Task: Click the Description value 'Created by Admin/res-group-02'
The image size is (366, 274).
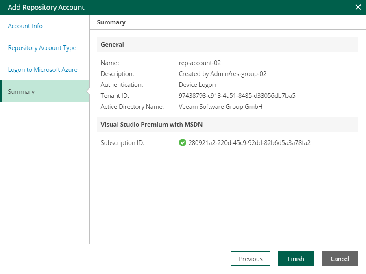Action: [222, 74]
